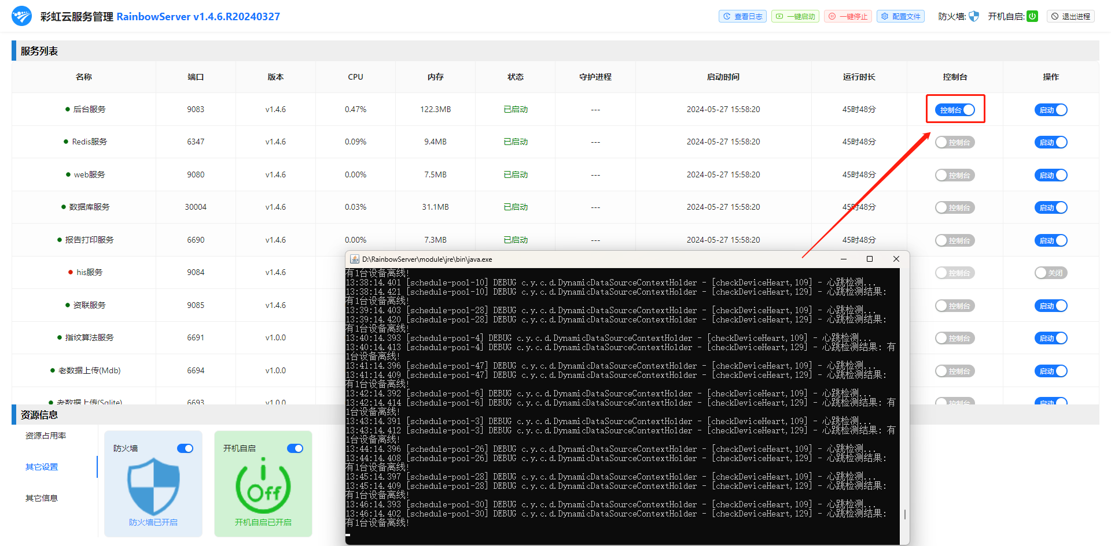Image resolution: width=1111 pixels, height=546 pixels.
Task: Switch to the 其它设置 tab
Action: [x=42, y=467]
